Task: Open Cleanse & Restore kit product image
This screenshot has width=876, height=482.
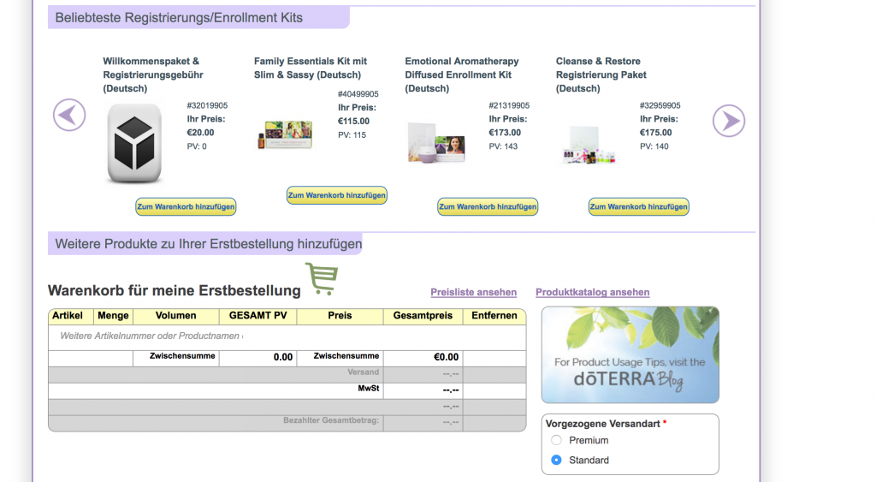Action: tap(588, 145)
